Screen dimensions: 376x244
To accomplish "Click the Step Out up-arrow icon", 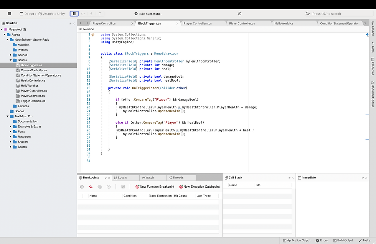I will click(x=100, y=14).
